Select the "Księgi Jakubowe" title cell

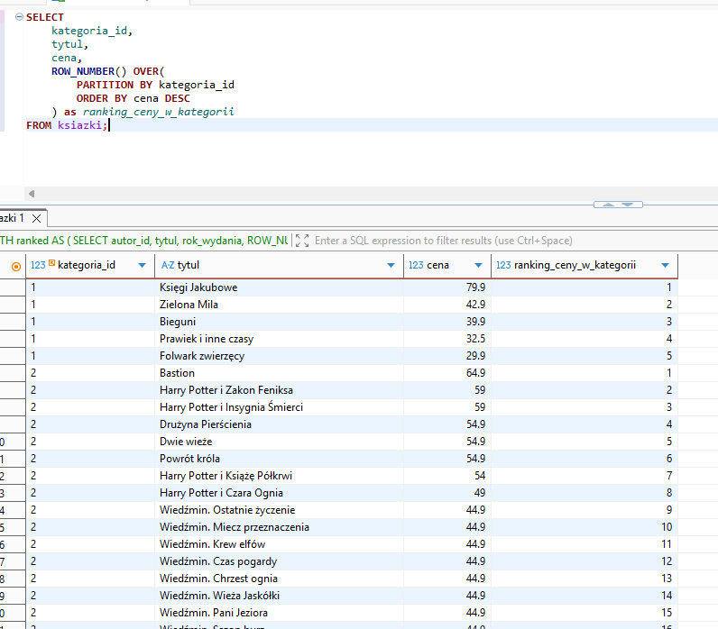tap(198, 287)
